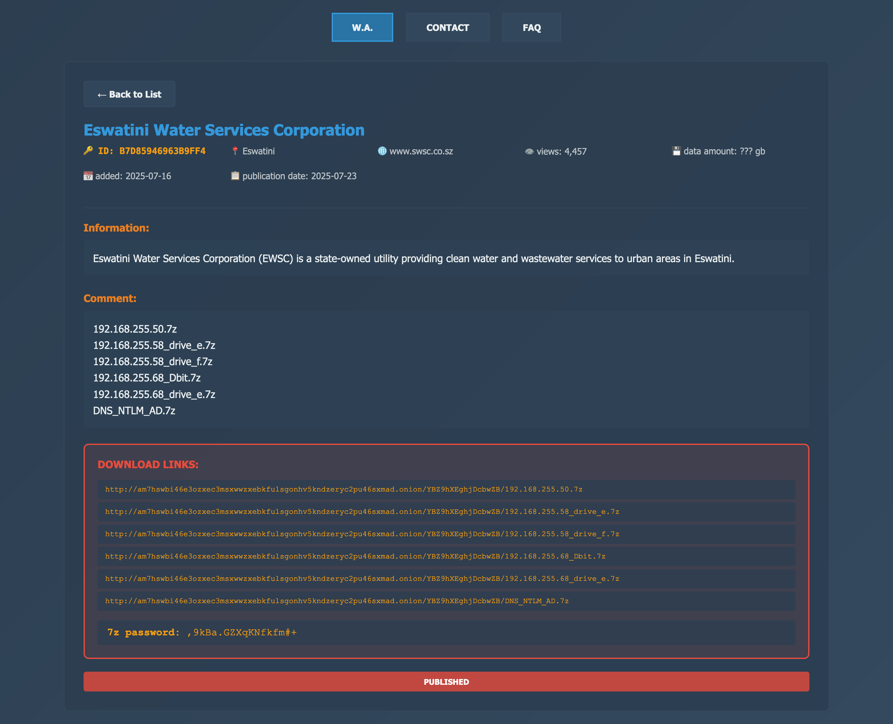Click the location pin icon near Eswatini
The height and width of the screenshot is (724, 893).
[235, 151]
